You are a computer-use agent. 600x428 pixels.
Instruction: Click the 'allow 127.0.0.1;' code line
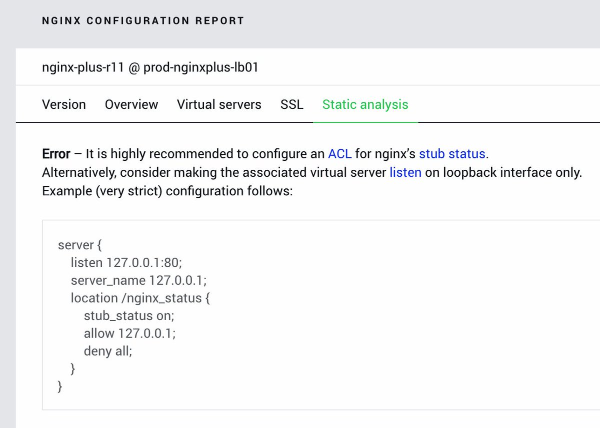[x=130, y=333]
